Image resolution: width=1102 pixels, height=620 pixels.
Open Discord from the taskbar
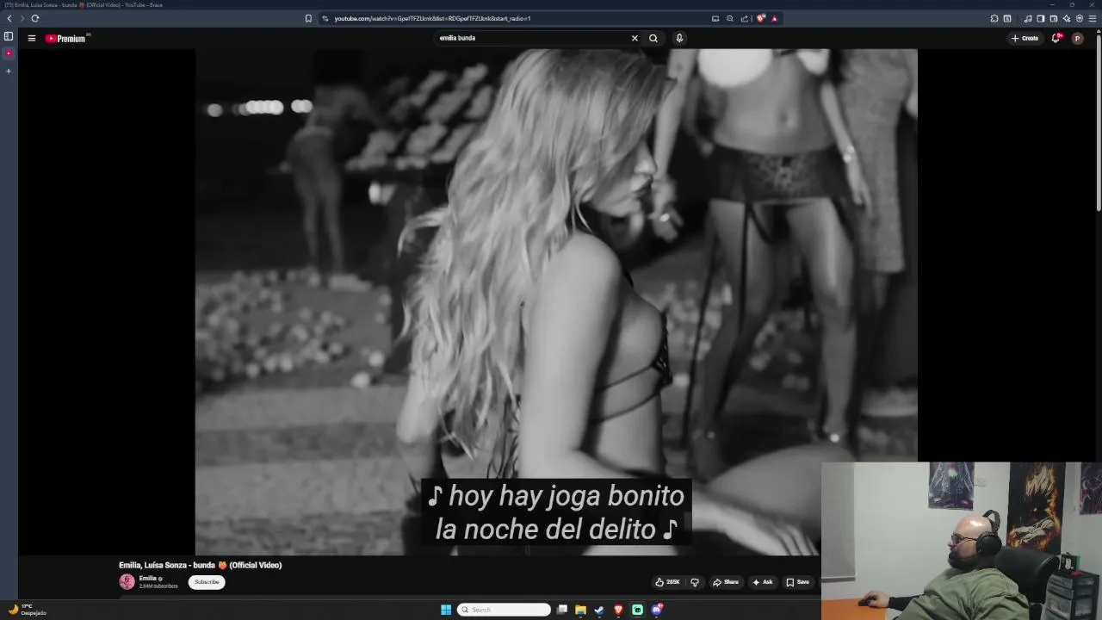(657, 610)
